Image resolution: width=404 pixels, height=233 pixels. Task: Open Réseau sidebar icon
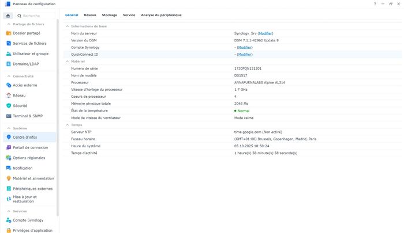coord(9,96)
